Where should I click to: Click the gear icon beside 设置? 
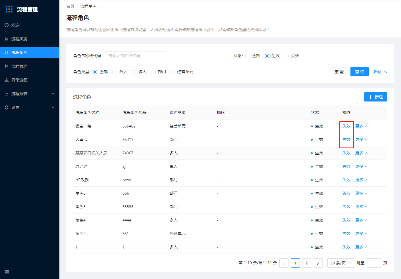7,107
